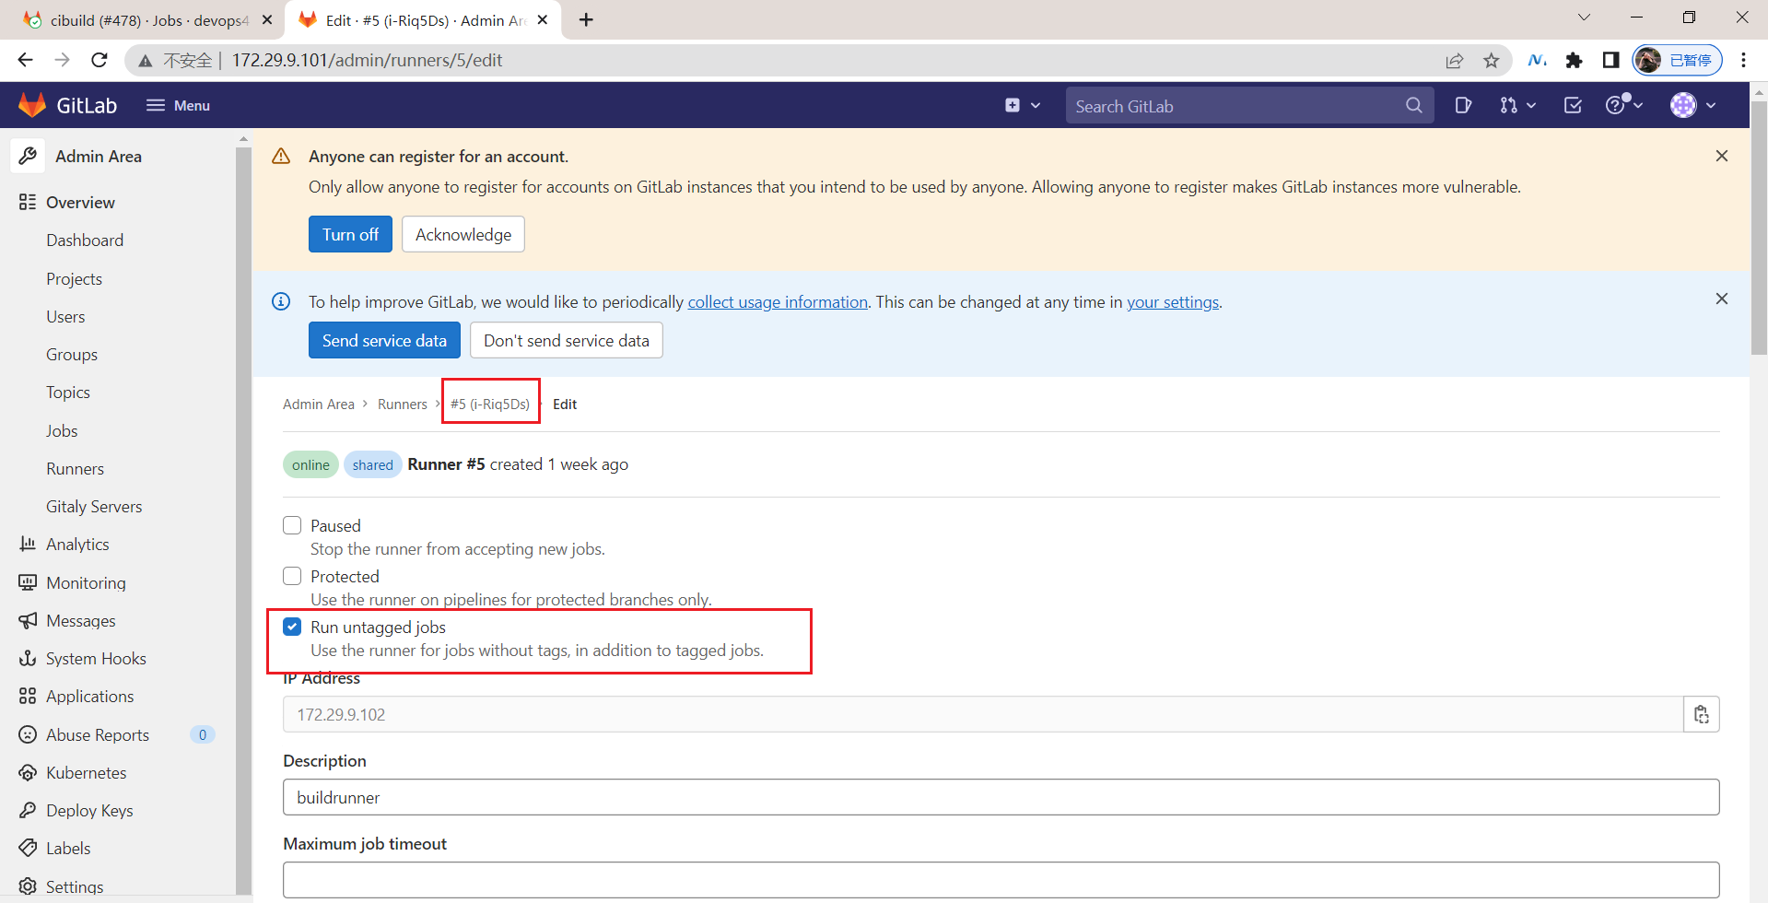Viewport: 1768px width, 903px height.
Task: Open Gitaly Servers in sidebar
Action: pos(94,506)
